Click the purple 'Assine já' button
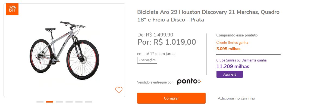 pos(230,75)
